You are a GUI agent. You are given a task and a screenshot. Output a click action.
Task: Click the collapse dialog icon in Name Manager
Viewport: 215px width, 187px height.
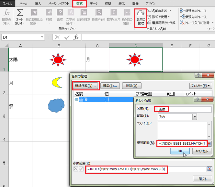(209, 169)
